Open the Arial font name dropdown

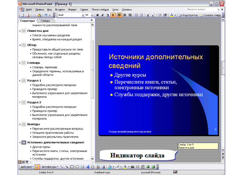coord(83,15)
